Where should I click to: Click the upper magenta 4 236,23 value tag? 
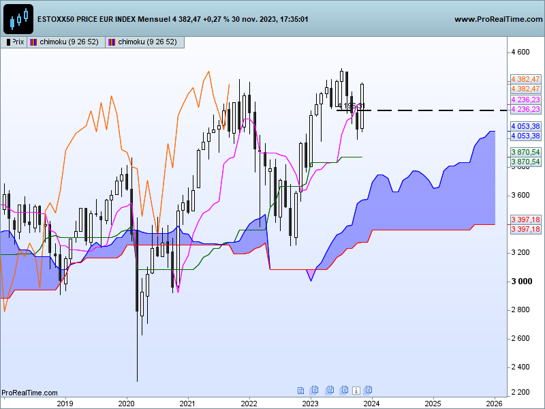[525, 100]
